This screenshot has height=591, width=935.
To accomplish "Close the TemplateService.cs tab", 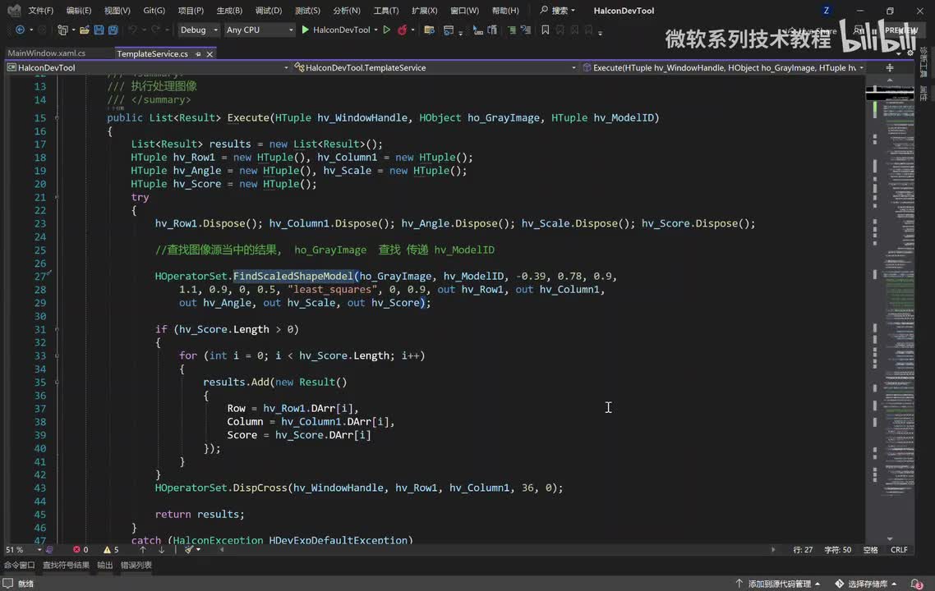I will (210, 53).
